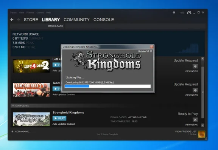
Task: Click Left 4 Dead 2 thumbnail
Action: pyautogui.click(x=31, y=66)
